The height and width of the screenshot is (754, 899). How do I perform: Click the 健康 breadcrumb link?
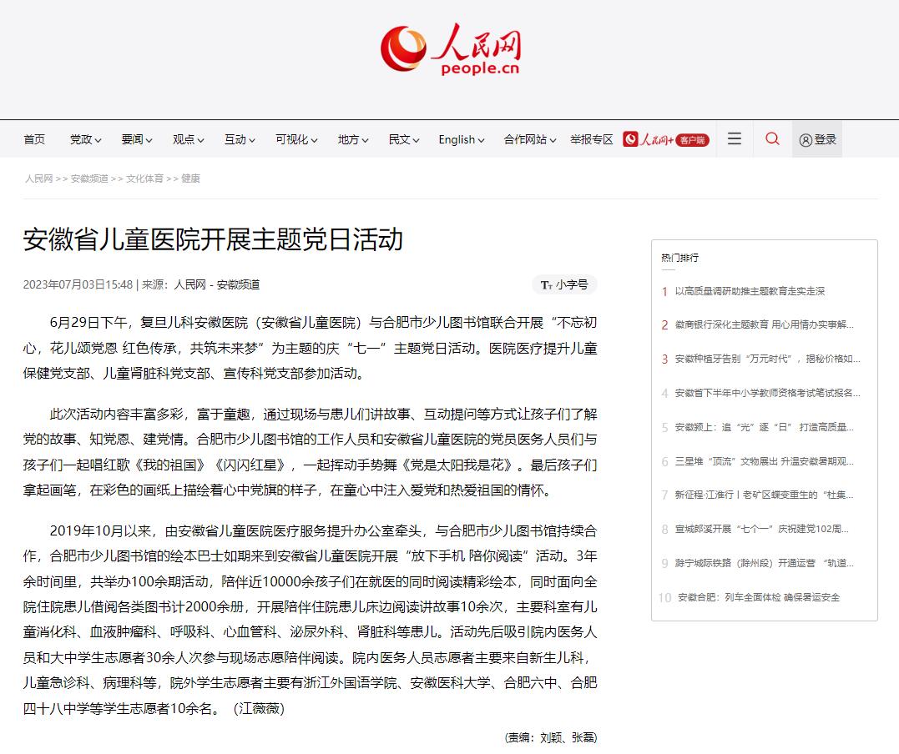(190, 178)
